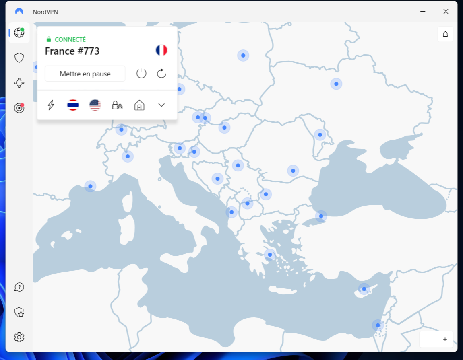Close the NordVPN window

pyautogui.click(x=446, y=12)
